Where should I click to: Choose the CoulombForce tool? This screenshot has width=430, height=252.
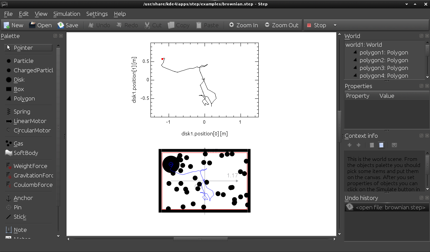tap(29, 185)
